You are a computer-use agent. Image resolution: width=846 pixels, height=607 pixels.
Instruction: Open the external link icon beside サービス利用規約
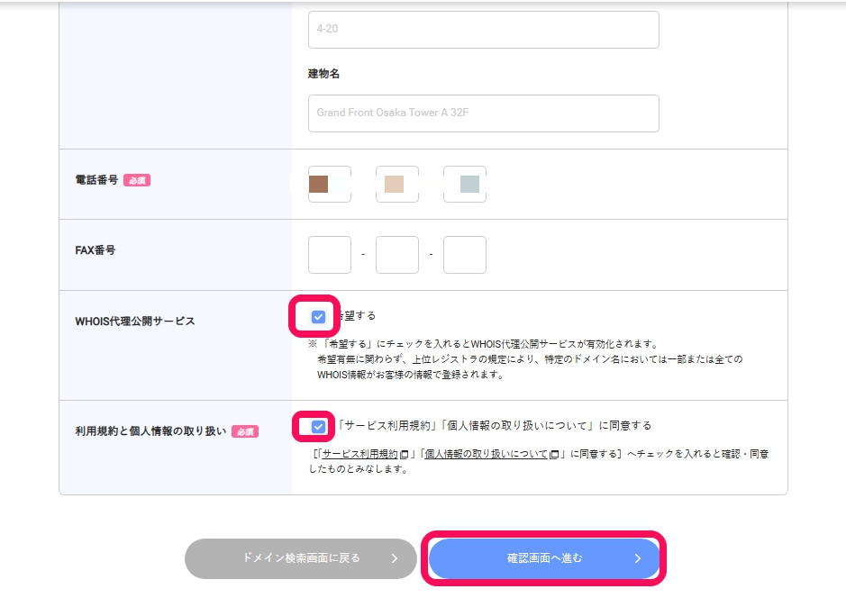[x=405, y=454]
